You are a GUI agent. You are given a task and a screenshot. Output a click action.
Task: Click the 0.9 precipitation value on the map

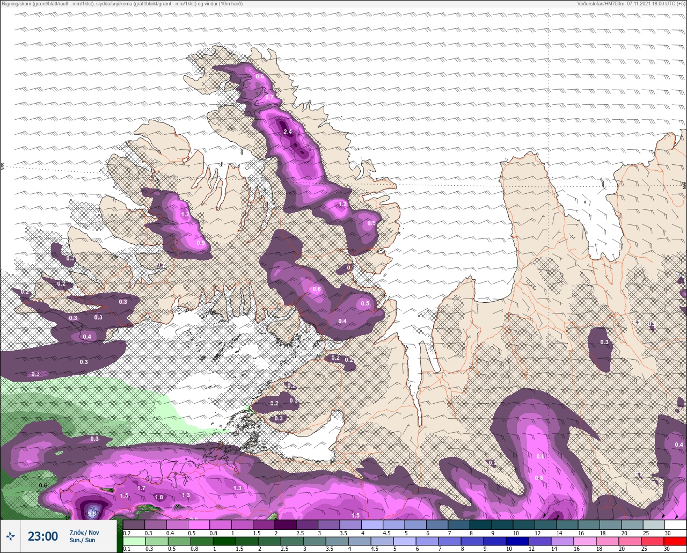(x=201, y=243)
